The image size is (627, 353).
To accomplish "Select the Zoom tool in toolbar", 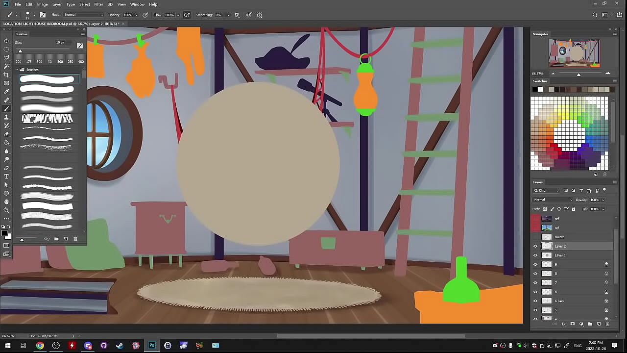I will click(6, 210).
